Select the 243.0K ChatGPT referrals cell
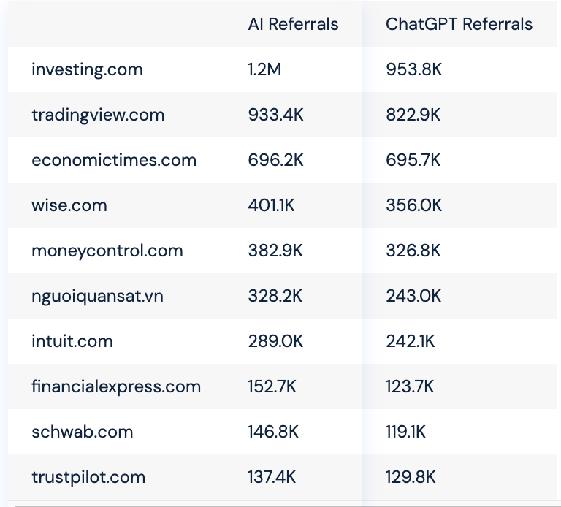Screen dimensions: 561x507 click(413, 297)
